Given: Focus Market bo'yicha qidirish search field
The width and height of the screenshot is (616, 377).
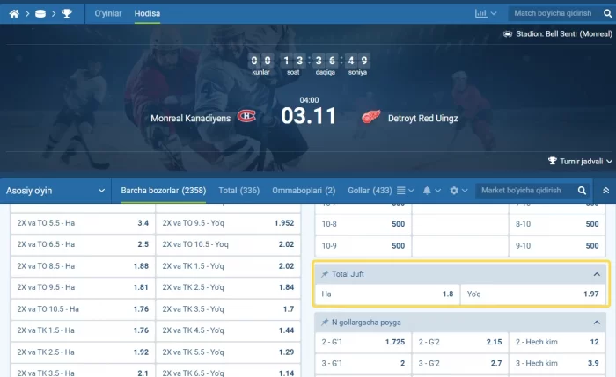Looking at the screenshot, I should tap(524, 191).
